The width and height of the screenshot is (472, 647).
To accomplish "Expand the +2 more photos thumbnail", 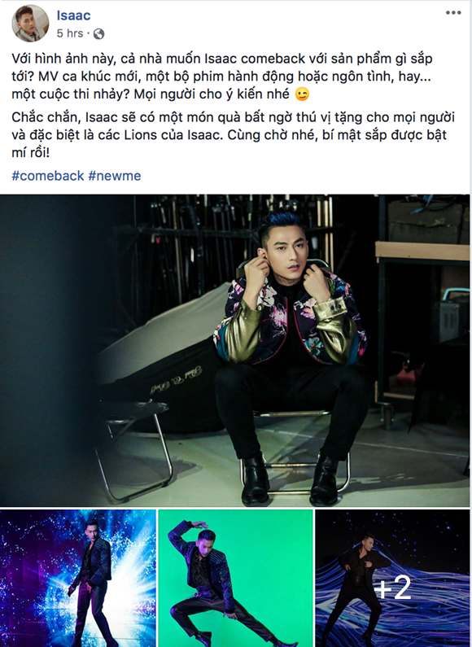I will click(x=392, y=578).
